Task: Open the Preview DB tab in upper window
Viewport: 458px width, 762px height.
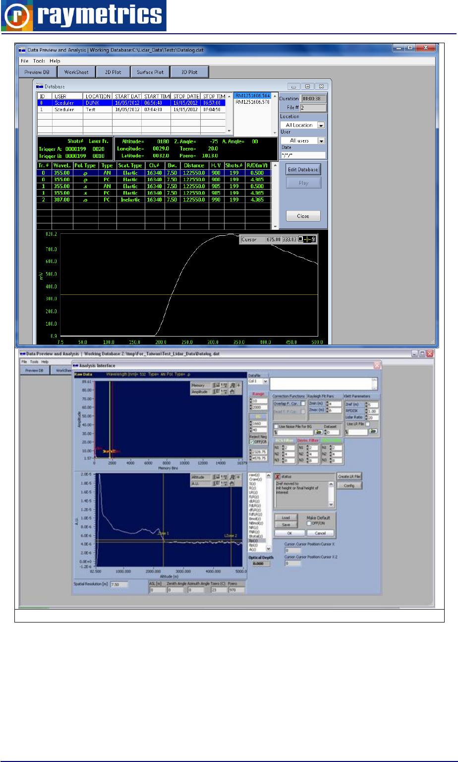Action: 37,72
